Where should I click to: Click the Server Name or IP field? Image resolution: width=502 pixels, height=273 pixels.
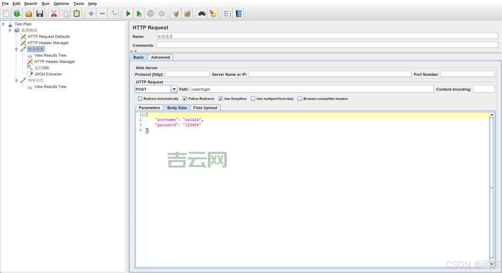click(x=330, y=74)
